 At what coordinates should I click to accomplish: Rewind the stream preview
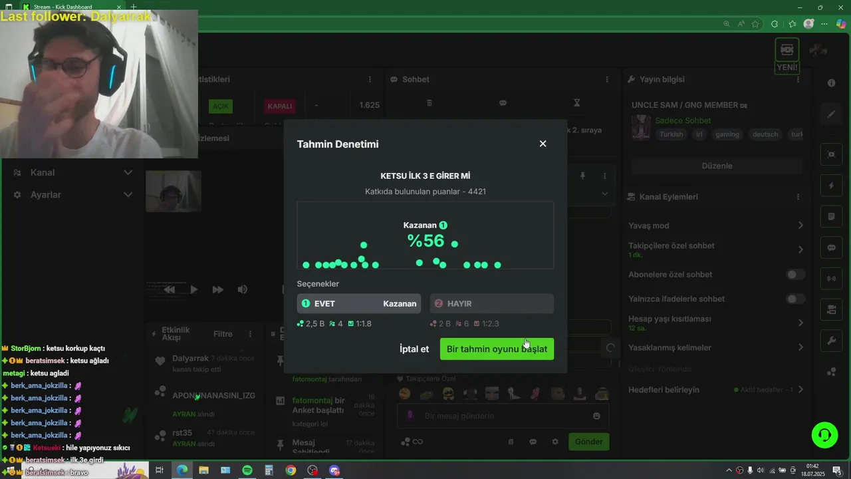pos(170,289)
